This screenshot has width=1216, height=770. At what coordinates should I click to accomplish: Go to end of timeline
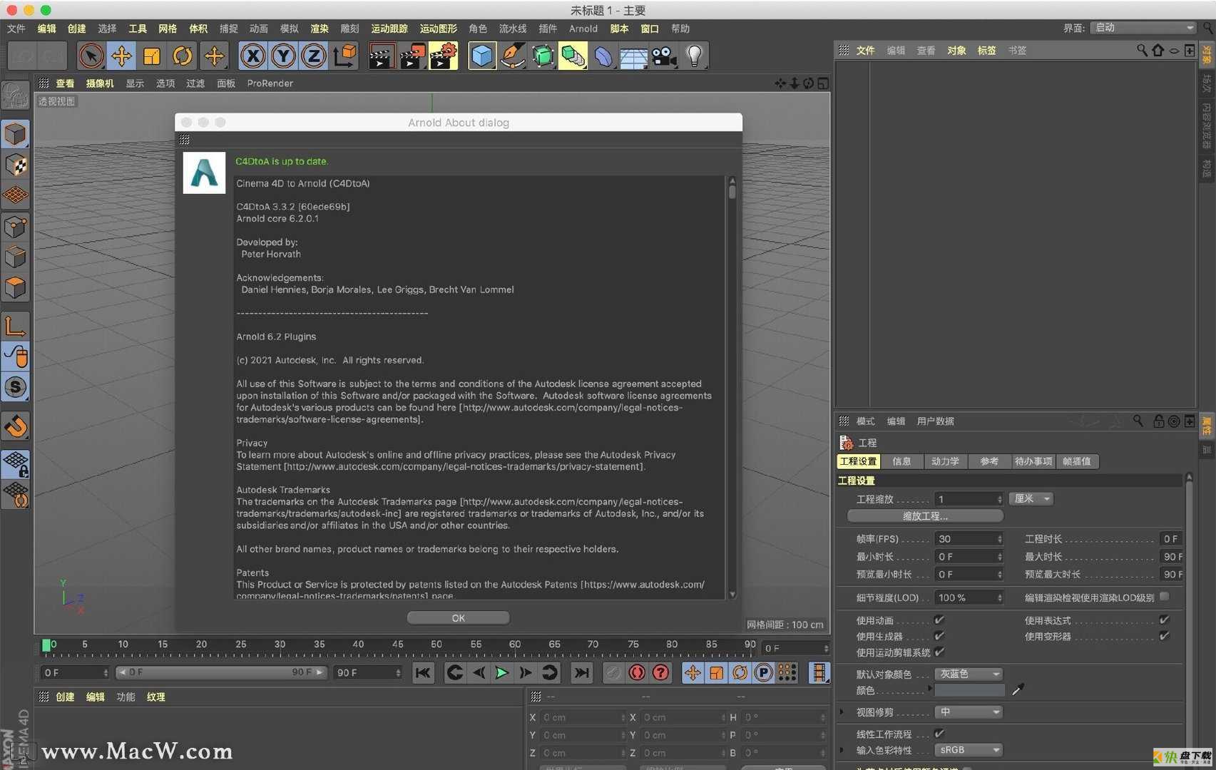tap(582, 672)
